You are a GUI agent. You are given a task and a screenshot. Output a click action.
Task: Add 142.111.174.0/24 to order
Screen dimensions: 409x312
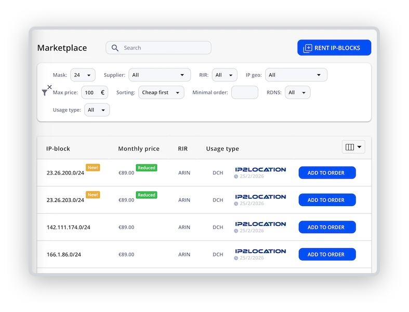[327, 227]
